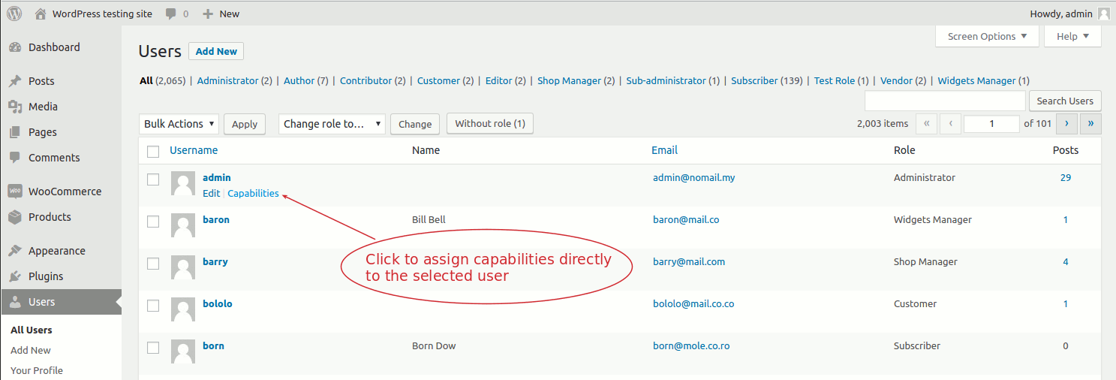
Task: Check the box next to user barry
Action: (153, 263)
